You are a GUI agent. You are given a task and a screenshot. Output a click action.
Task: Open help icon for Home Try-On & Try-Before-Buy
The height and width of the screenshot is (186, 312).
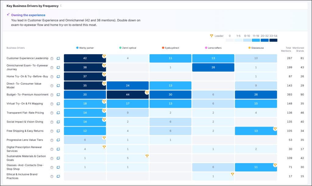point(52,77)
